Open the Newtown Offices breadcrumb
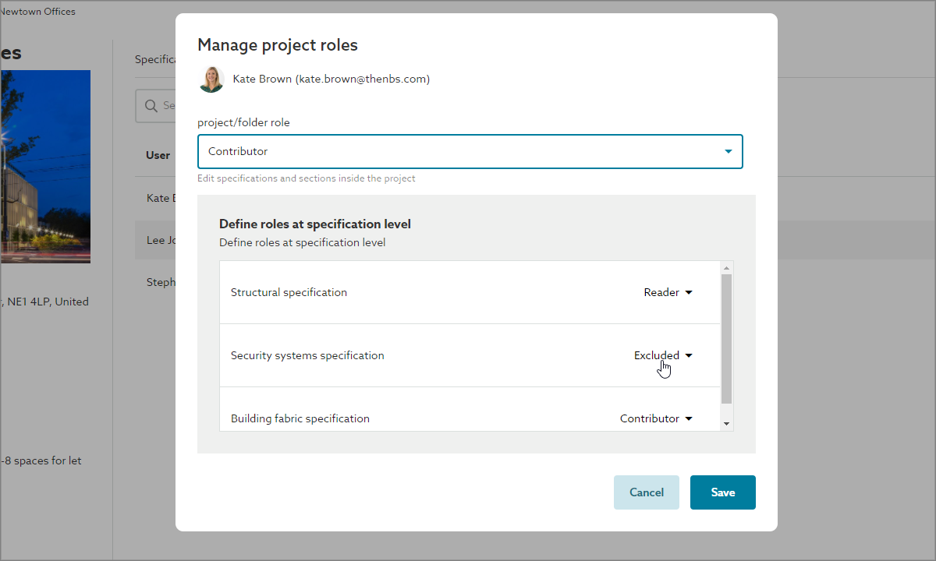 coord(37,12)
